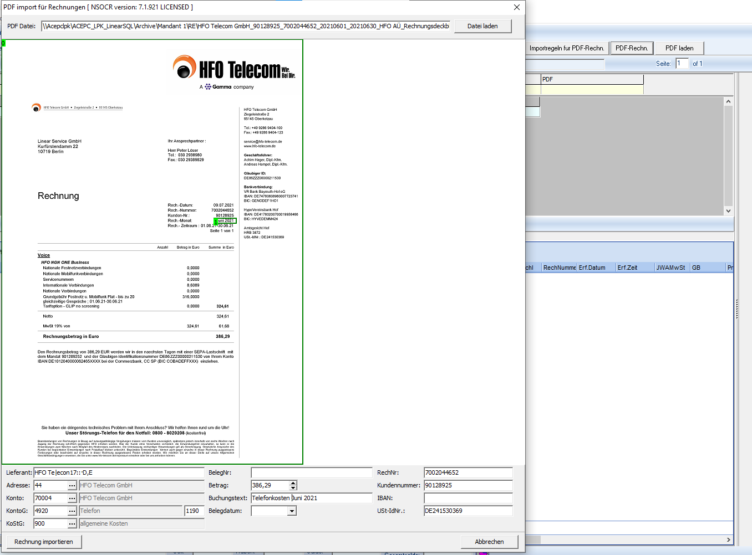The width and height of the screenshot is (752, 555).
Task: Click PDF laden button in background window
Action: coord(679,48)
